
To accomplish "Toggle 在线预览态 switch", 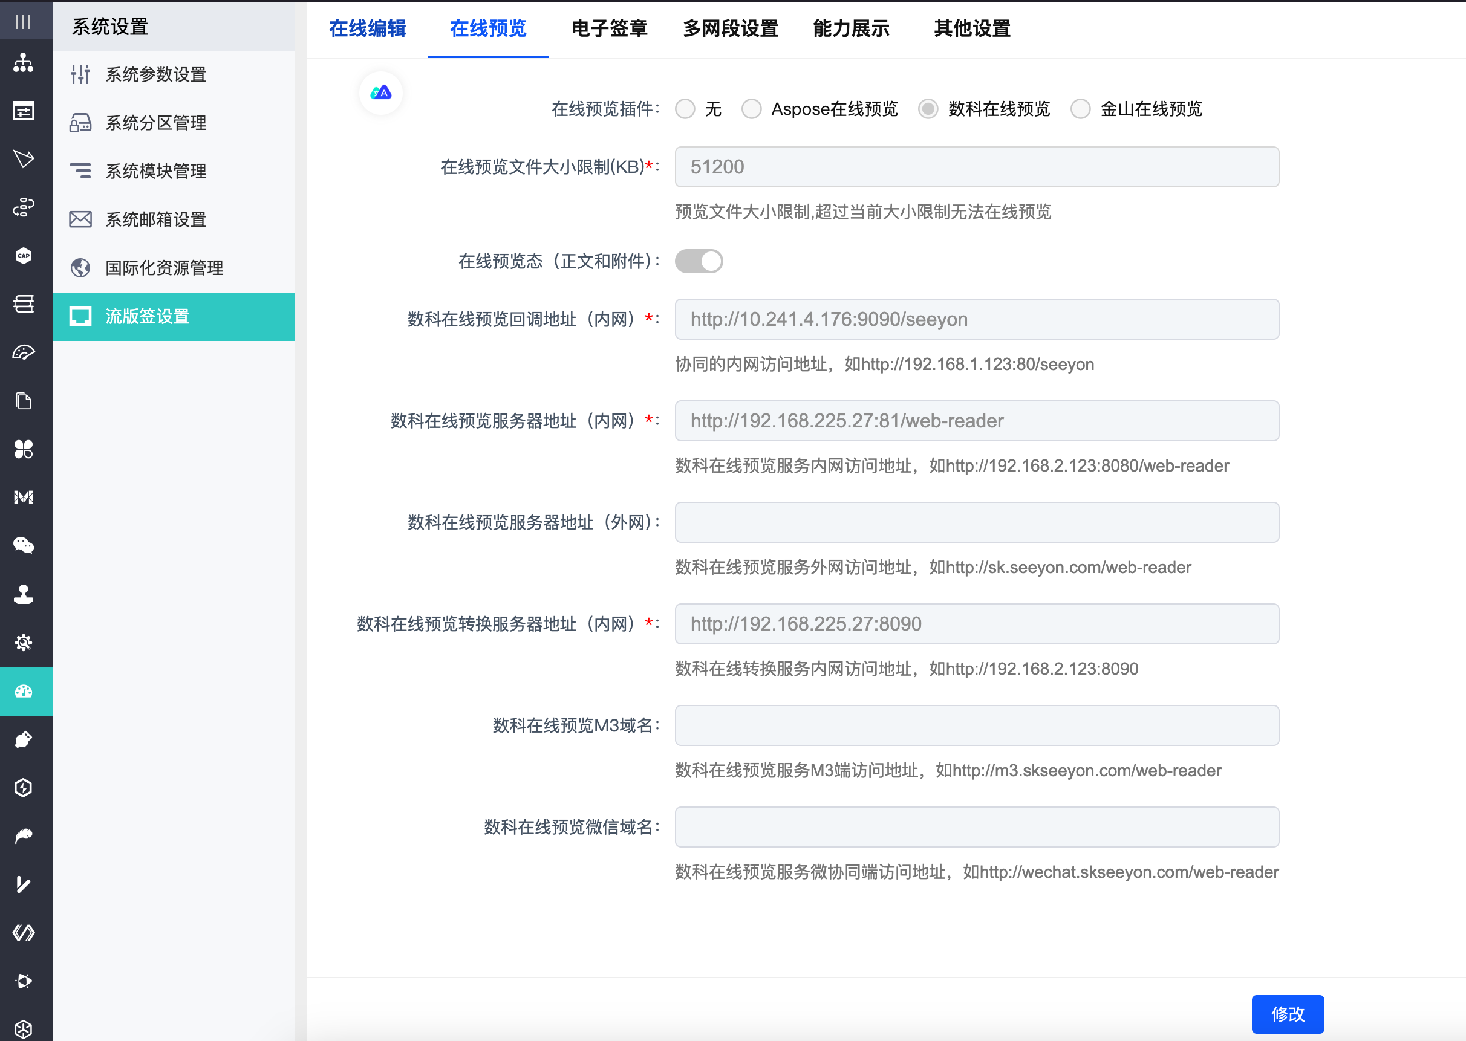I will pyautogui.click(x=699, y=262).
